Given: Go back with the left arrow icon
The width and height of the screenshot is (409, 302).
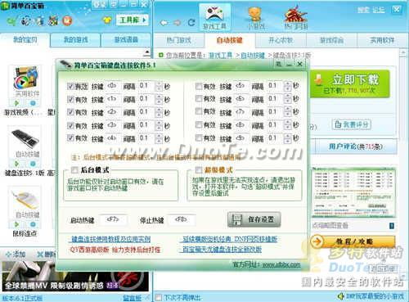Looking at the screenshot, I should pyautogui.click(x=164, y=23).
